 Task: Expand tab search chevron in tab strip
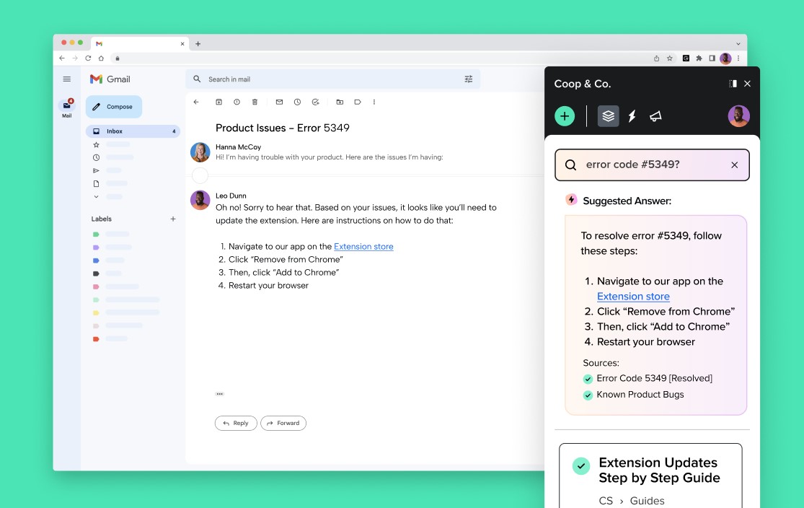point(738,43)
